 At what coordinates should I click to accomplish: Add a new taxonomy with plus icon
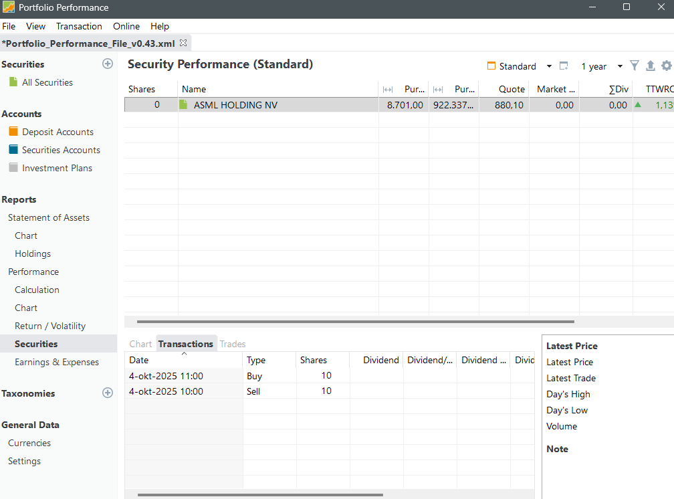point(107,393)
